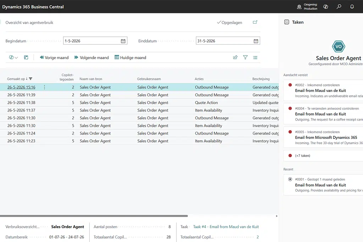Image resolution: width=363 pixels, height=242 pixels.
Task: Toggle the filter pane icon
Action: tap(245, 57)
